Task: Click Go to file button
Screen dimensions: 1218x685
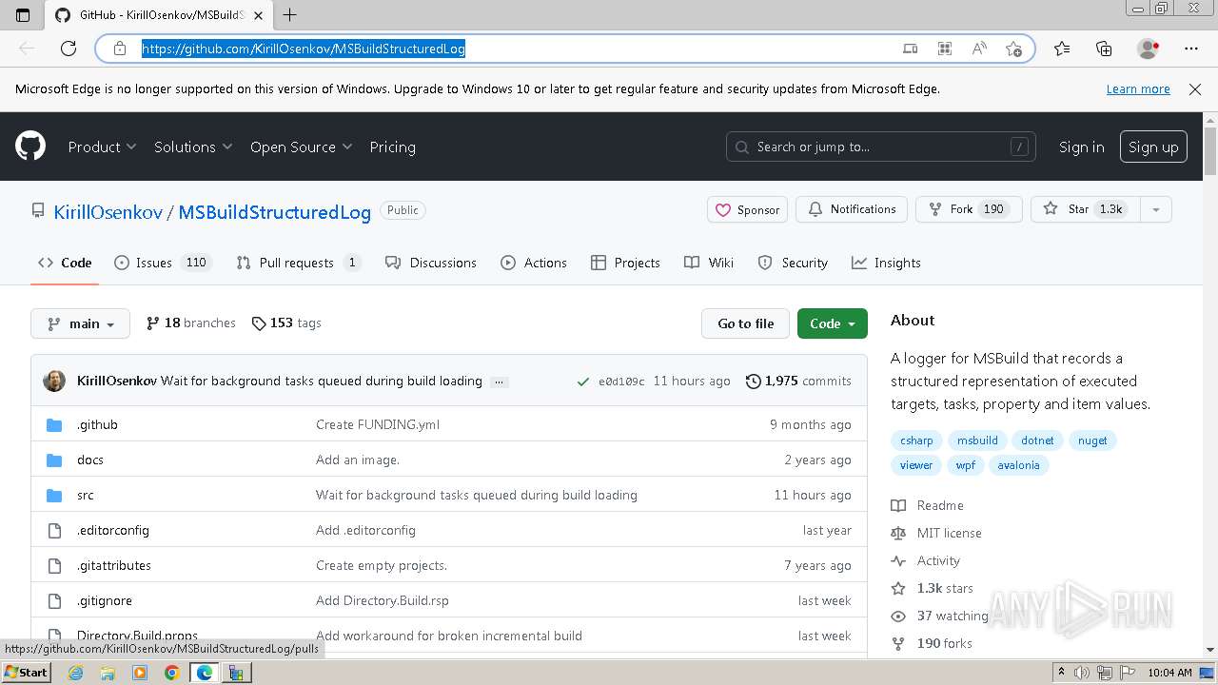Action: [x=746, y=323]
